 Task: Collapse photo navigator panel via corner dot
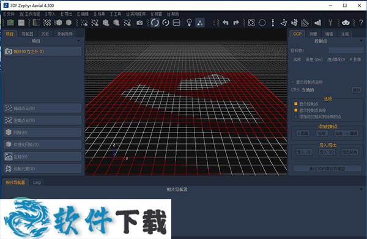361,189
